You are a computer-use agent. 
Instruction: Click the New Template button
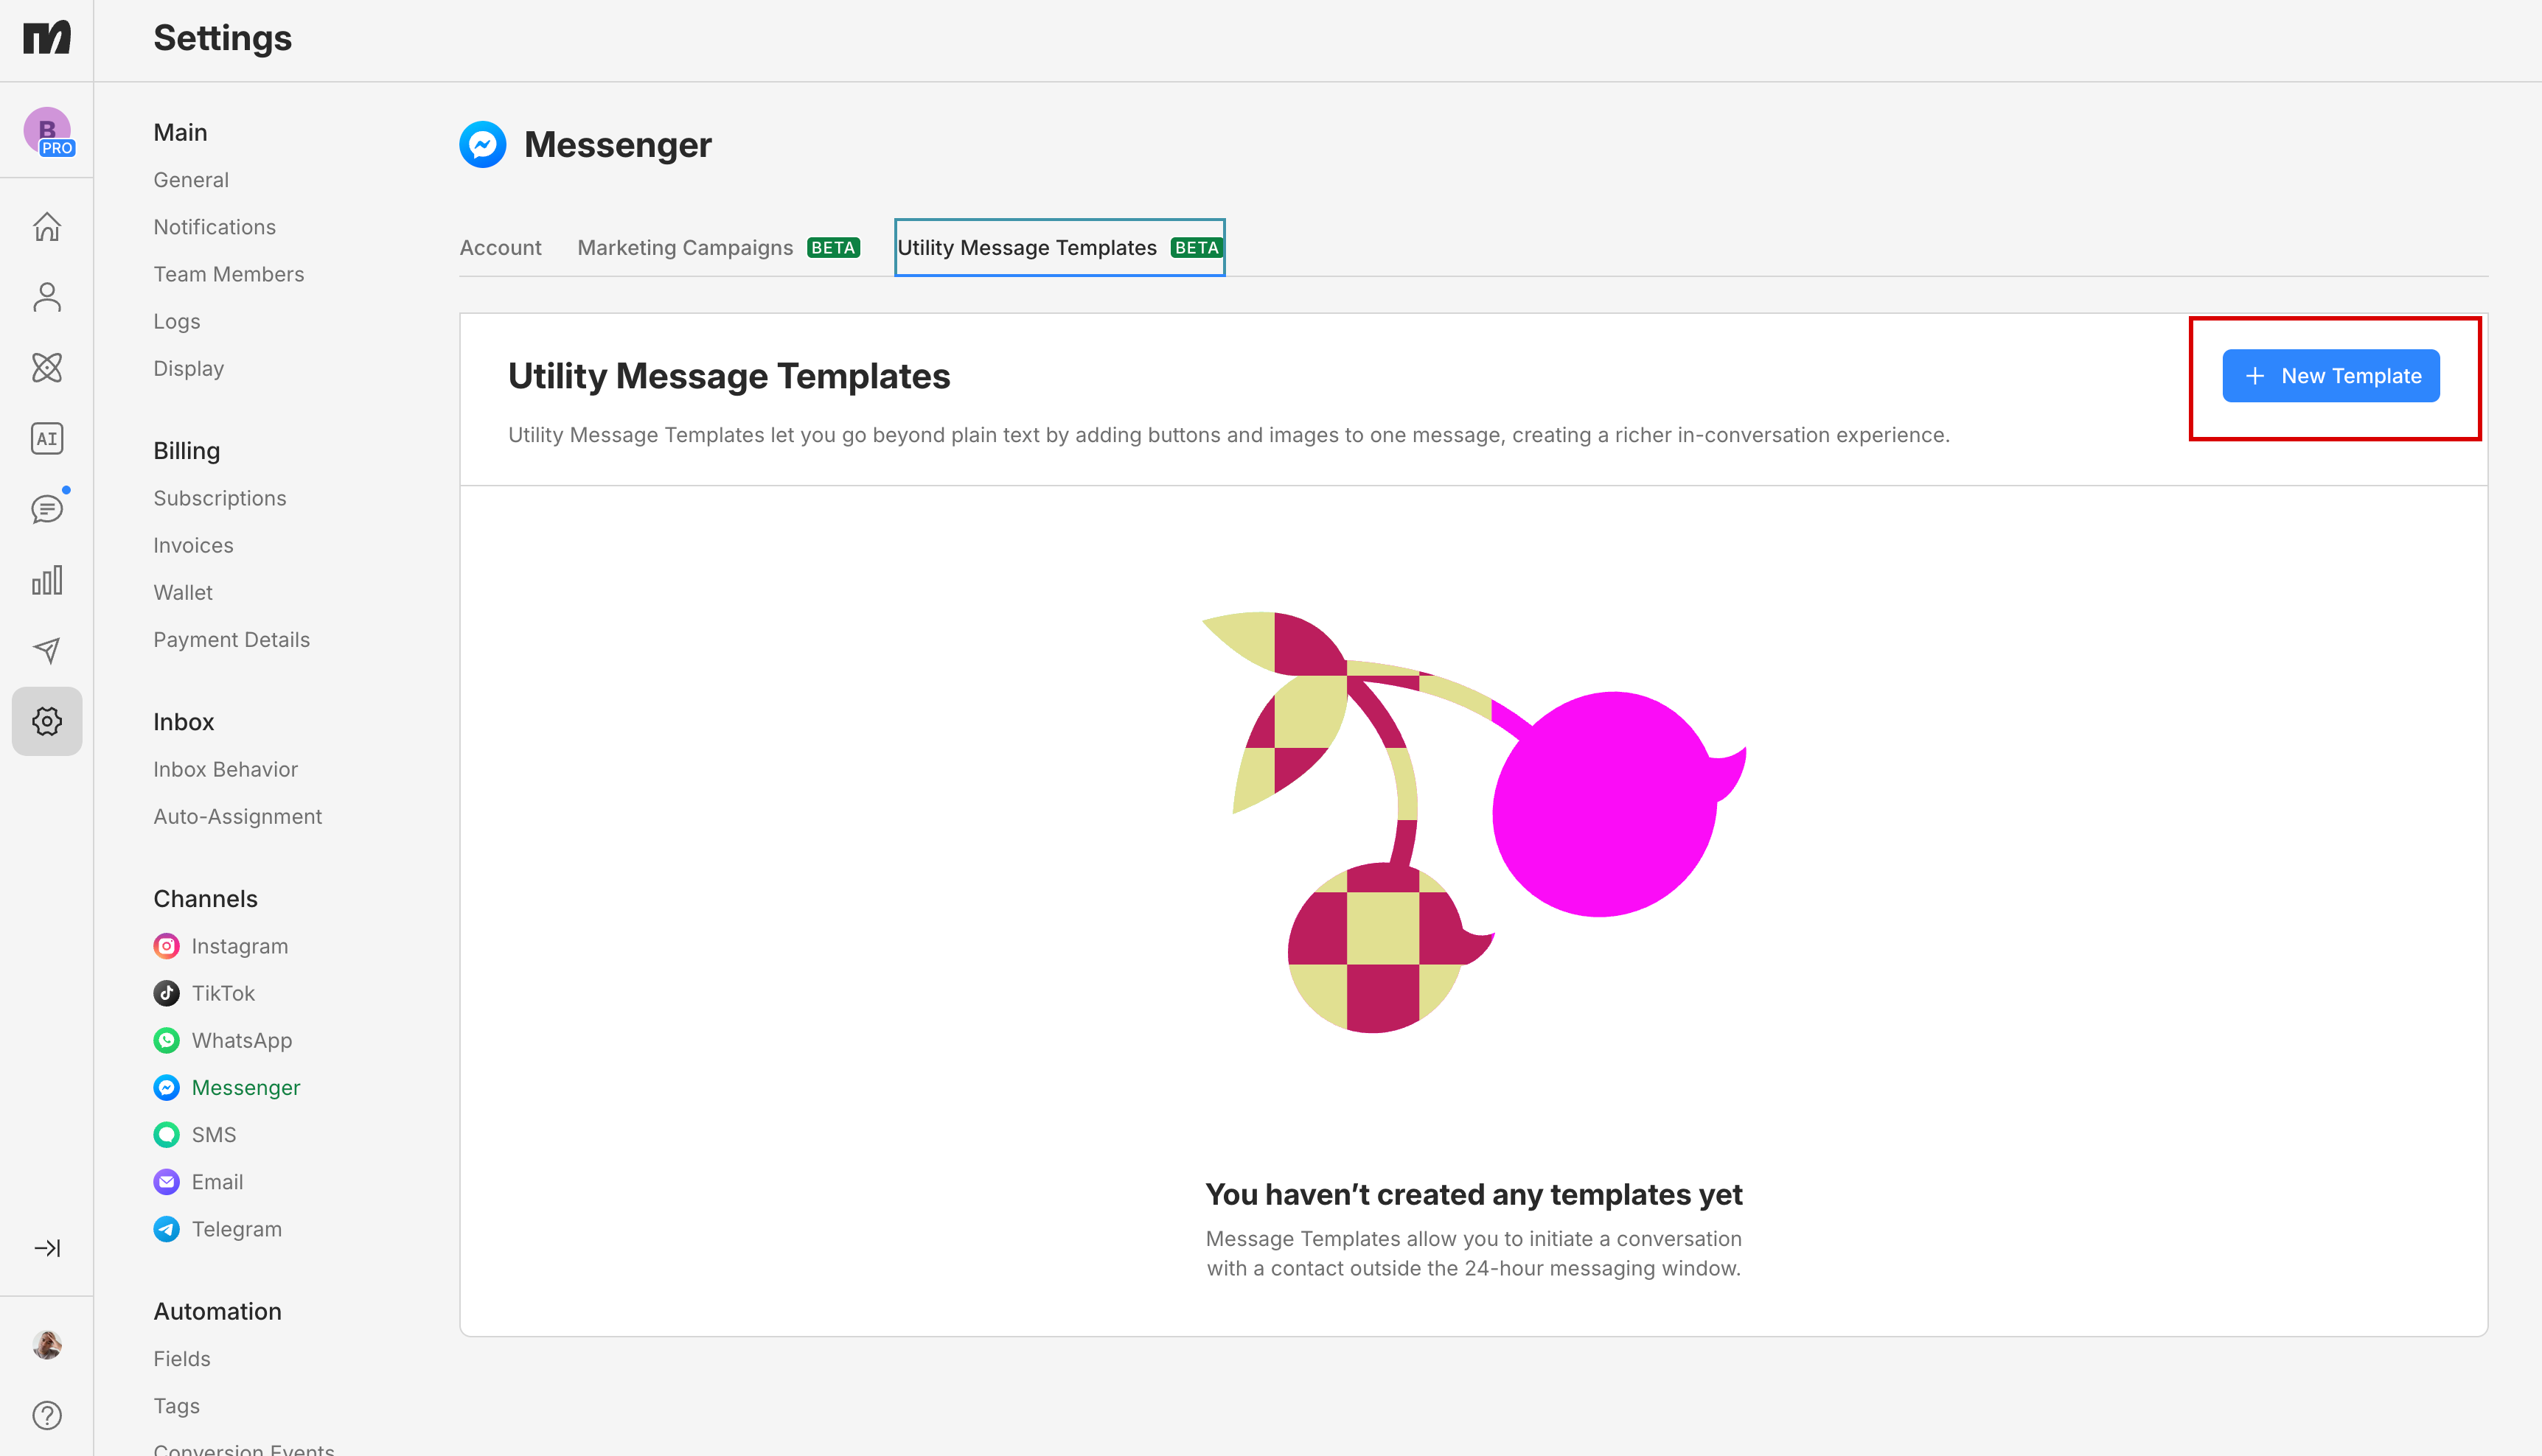(2331, 375)
